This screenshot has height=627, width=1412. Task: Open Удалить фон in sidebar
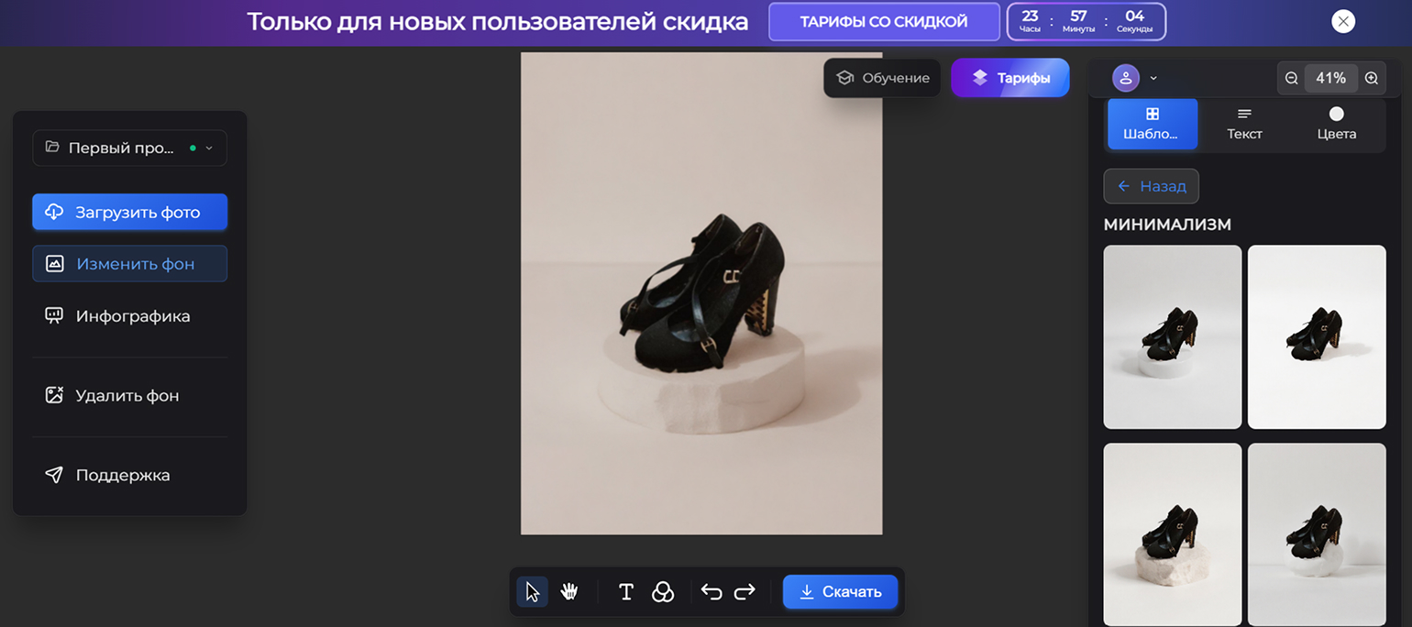pos(127,396)
